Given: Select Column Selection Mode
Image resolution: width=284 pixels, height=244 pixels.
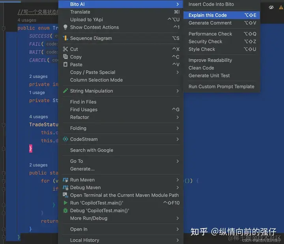Looking at the screenshot, I should pos(121,80).
